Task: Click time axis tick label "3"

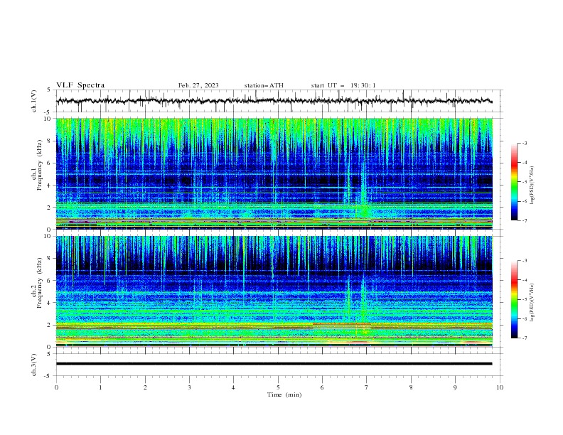Action: [x=189, y=387]
